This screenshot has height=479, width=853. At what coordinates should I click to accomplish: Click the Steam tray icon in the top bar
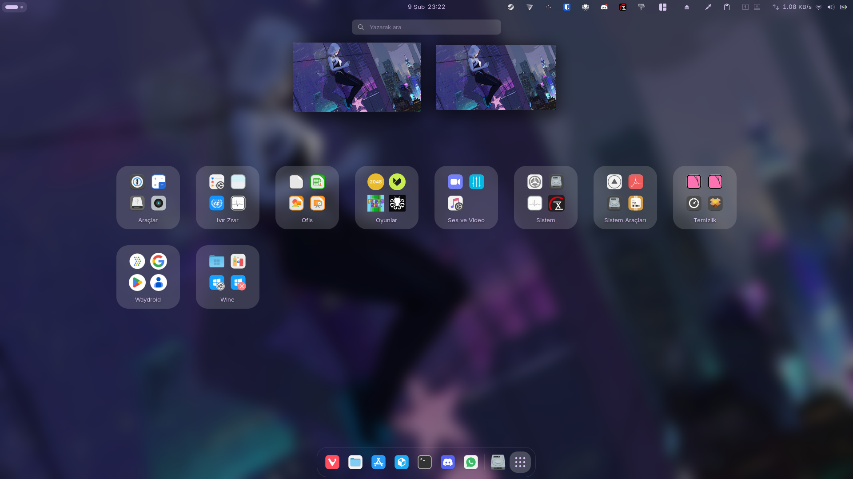(x=511, y=7)
